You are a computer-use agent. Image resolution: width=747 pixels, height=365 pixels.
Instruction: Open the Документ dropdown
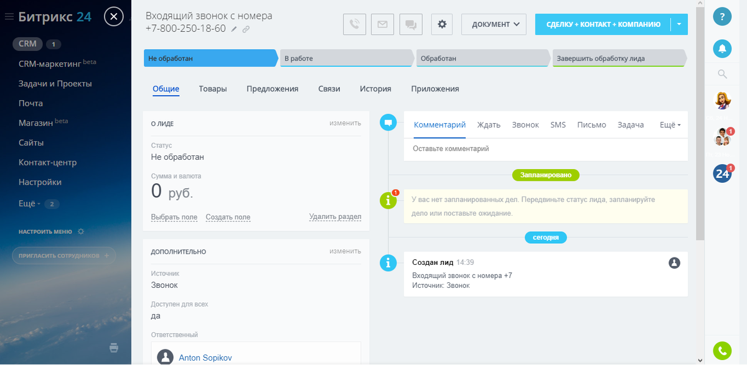point(494,24)
